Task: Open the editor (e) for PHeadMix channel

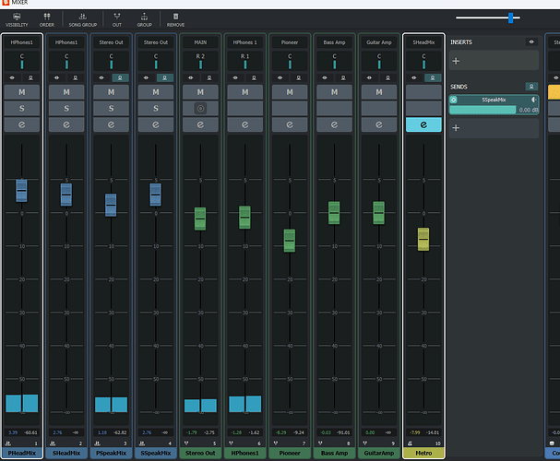Action: pyautogui.click(x=22, y=124)
